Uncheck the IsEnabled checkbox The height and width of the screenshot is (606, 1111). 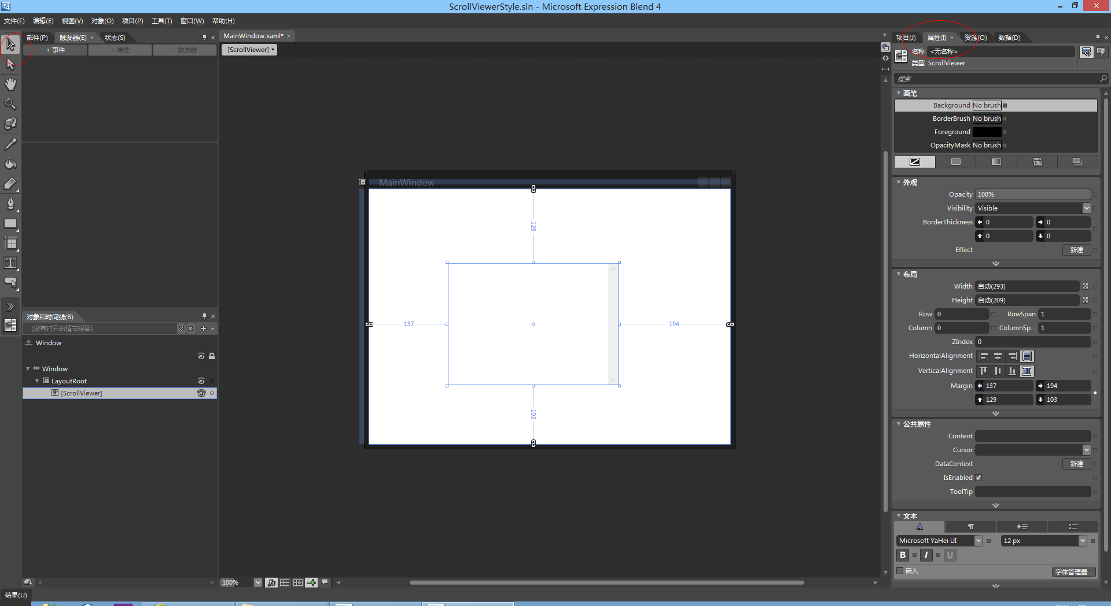point(978,478)
